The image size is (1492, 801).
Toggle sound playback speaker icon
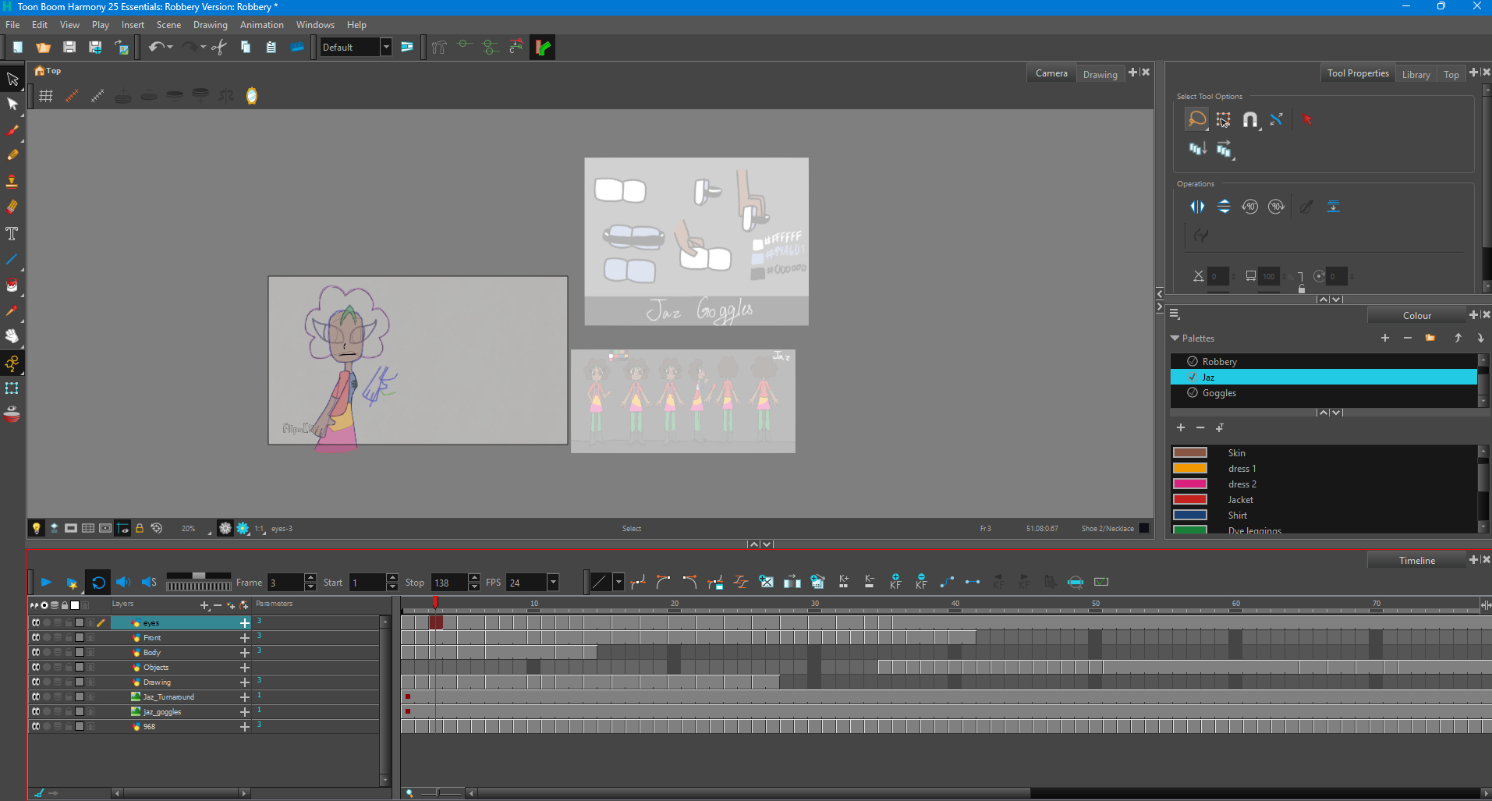[x=123, y=583]
